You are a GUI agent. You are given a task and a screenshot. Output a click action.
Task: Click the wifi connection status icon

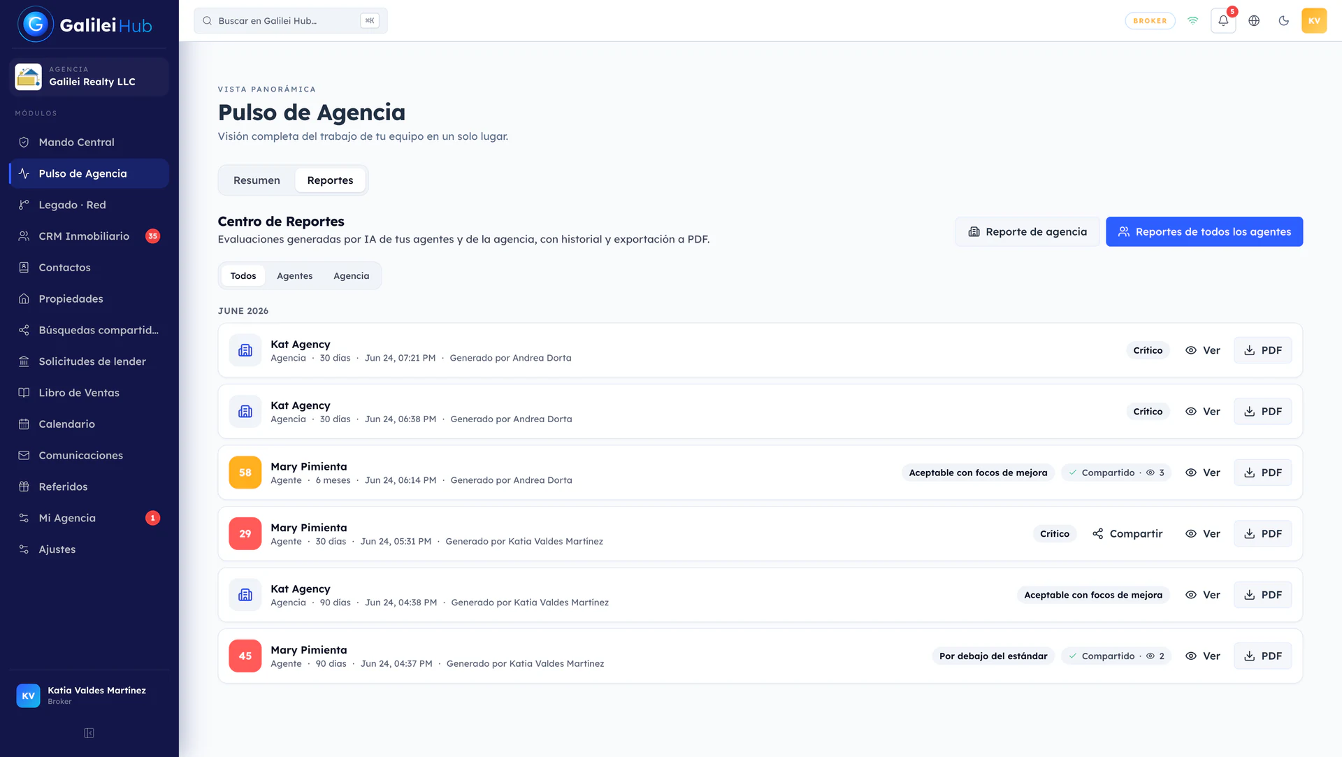(x=1193, y=21)
